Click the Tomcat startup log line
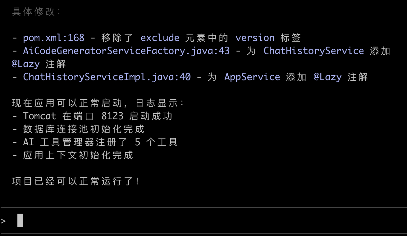Viewport: 407px width, 236px height. (98, 116)
